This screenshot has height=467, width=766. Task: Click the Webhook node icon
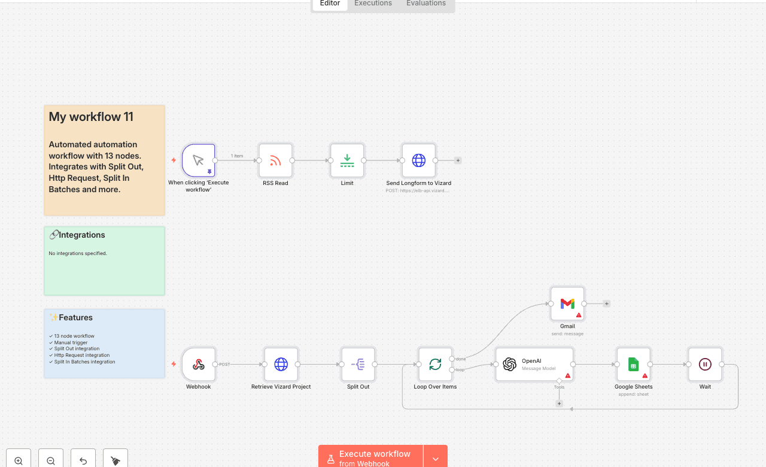click(x=198, y=364)
